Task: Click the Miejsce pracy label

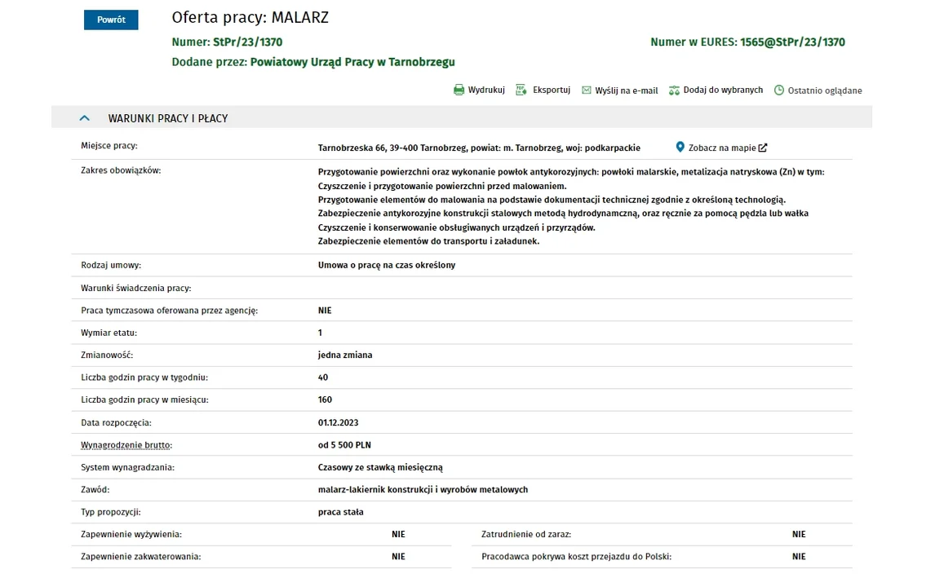Action: 109,146
